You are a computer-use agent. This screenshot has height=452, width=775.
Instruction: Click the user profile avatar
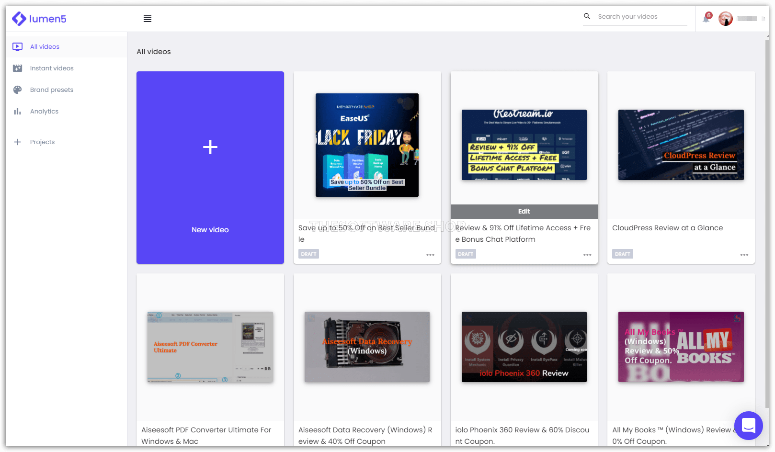725,19
